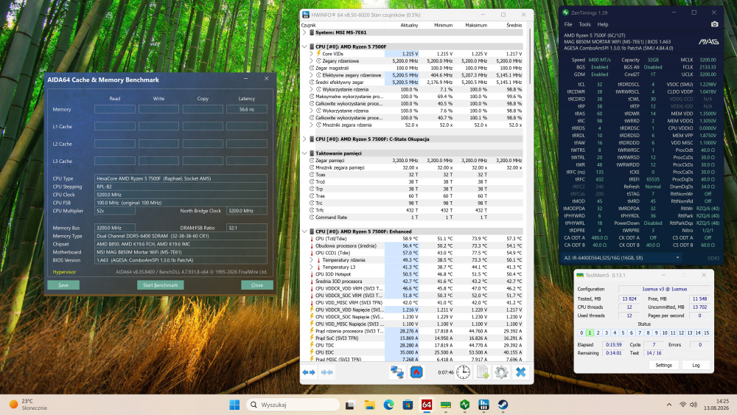The width and height of the screenshot is (737, 415).
Task: Open Task View on the taskbar
Action: (349, 405)
